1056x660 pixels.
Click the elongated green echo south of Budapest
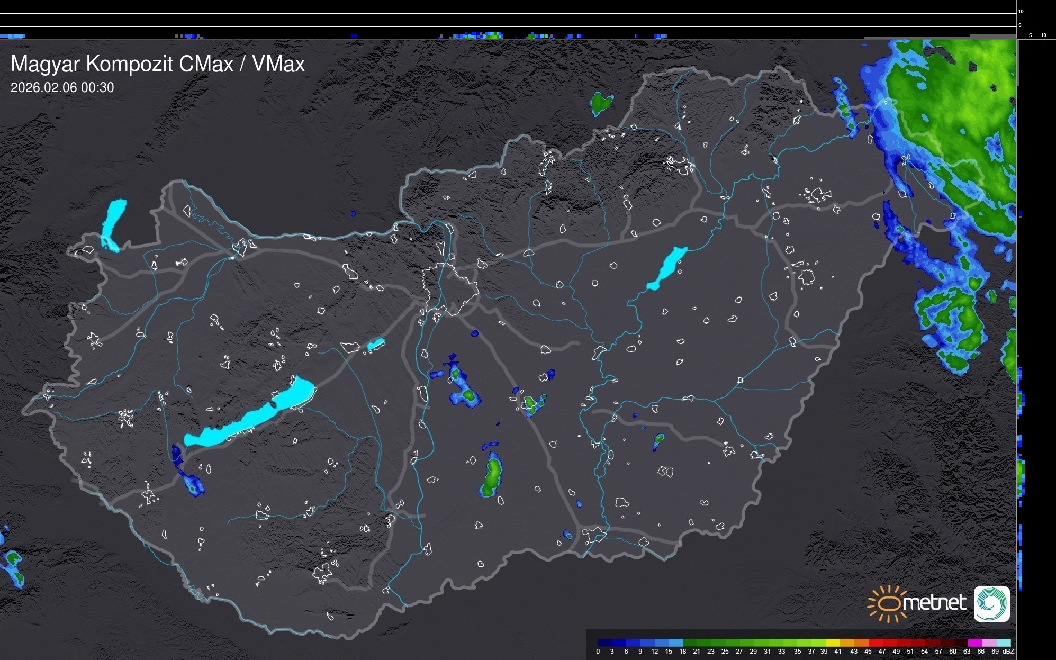[x=492, y=477]
